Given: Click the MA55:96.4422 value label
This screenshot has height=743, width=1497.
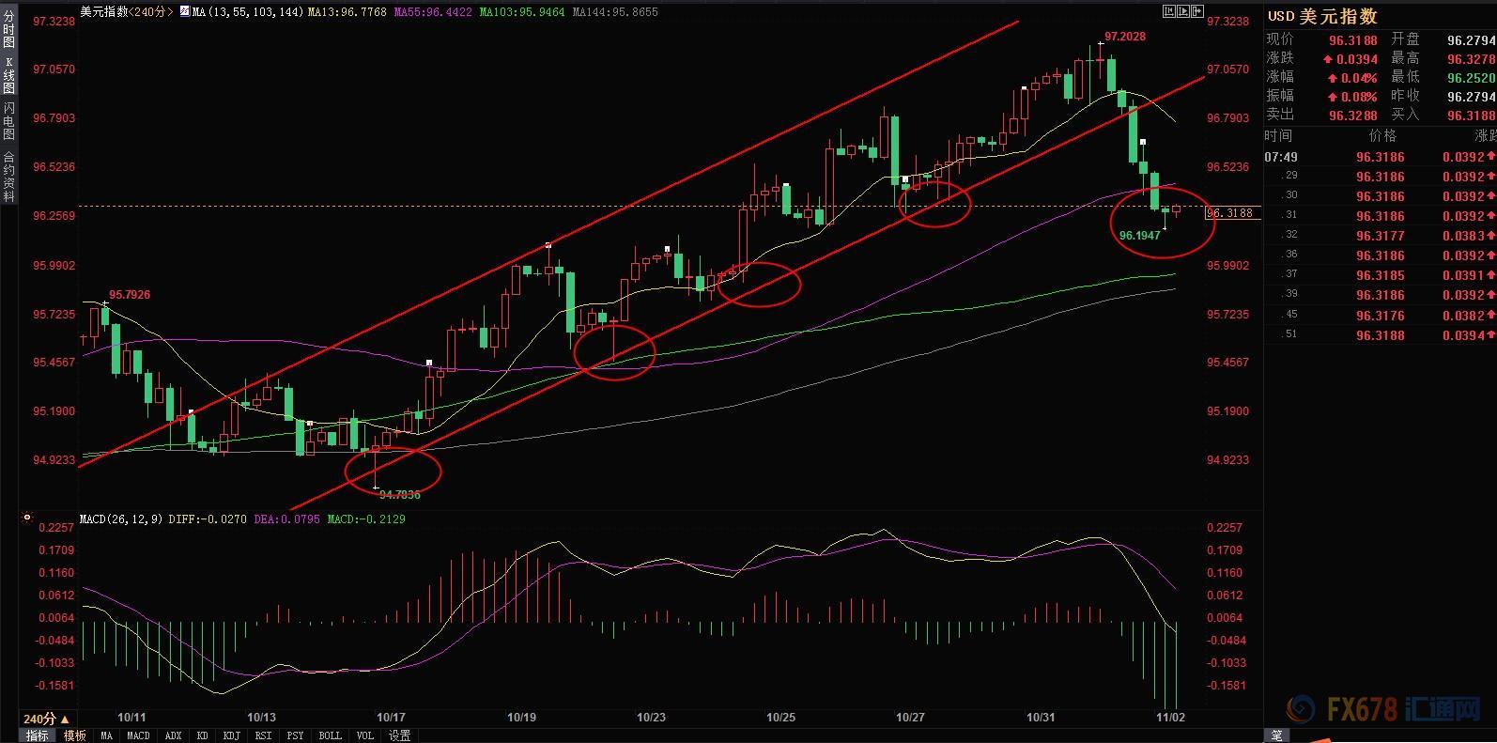Looking at the screenshot, I should [x=433, y=12].
